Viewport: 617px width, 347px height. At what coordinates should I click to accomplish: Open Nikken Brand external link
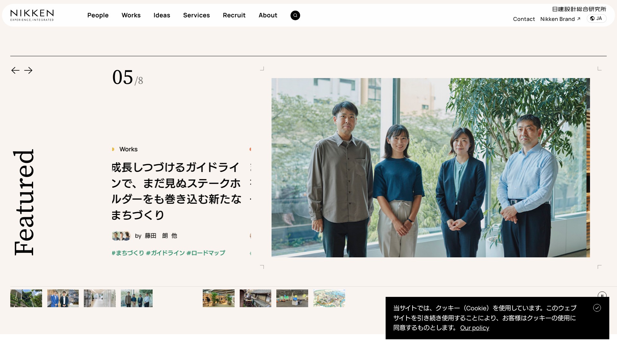560,19
